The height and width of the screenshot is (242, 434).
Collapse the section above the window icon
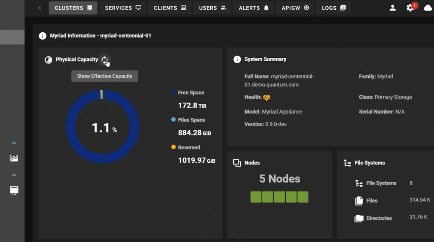click(14, 175)
